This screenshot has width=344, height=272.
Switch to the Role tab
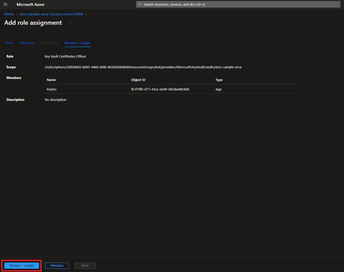(x=10, y=43)
